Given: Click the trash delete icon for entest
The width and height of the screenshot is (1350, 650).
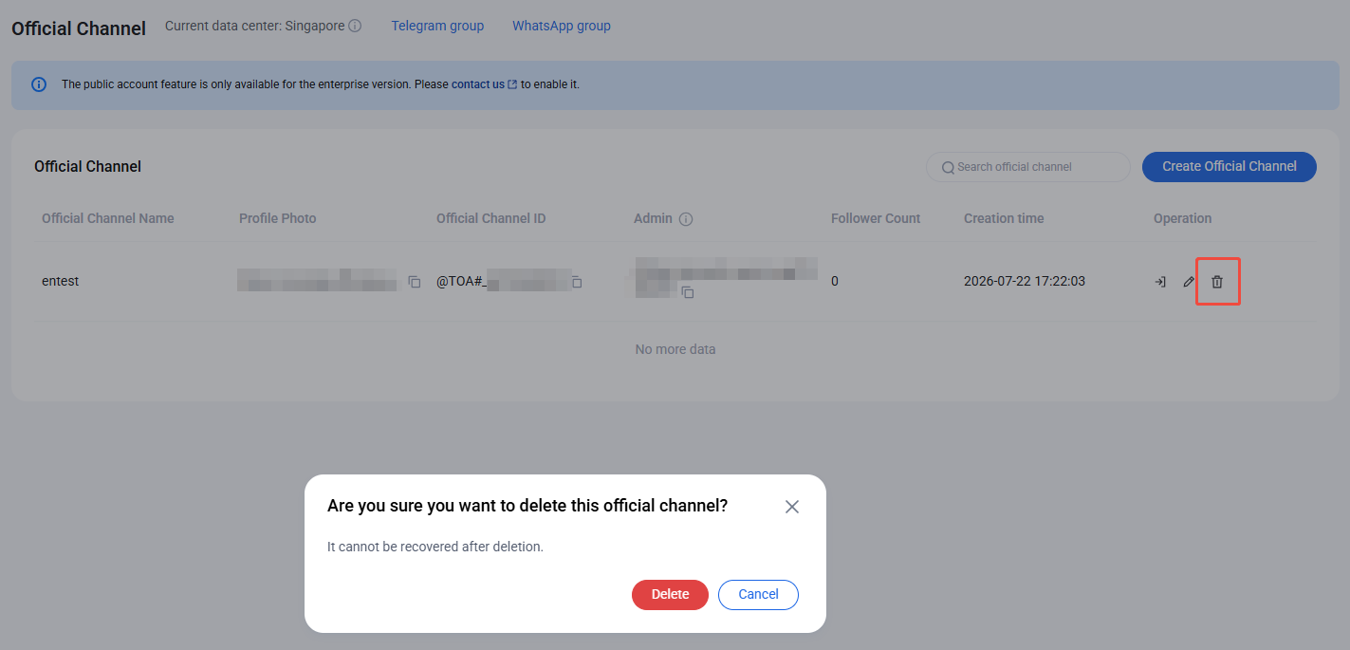Looking at the screenshot, I should point(1217,282).
